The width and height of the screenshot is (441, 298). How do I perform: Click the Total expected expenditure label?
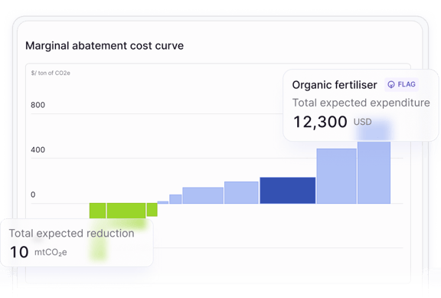(361, 103)
